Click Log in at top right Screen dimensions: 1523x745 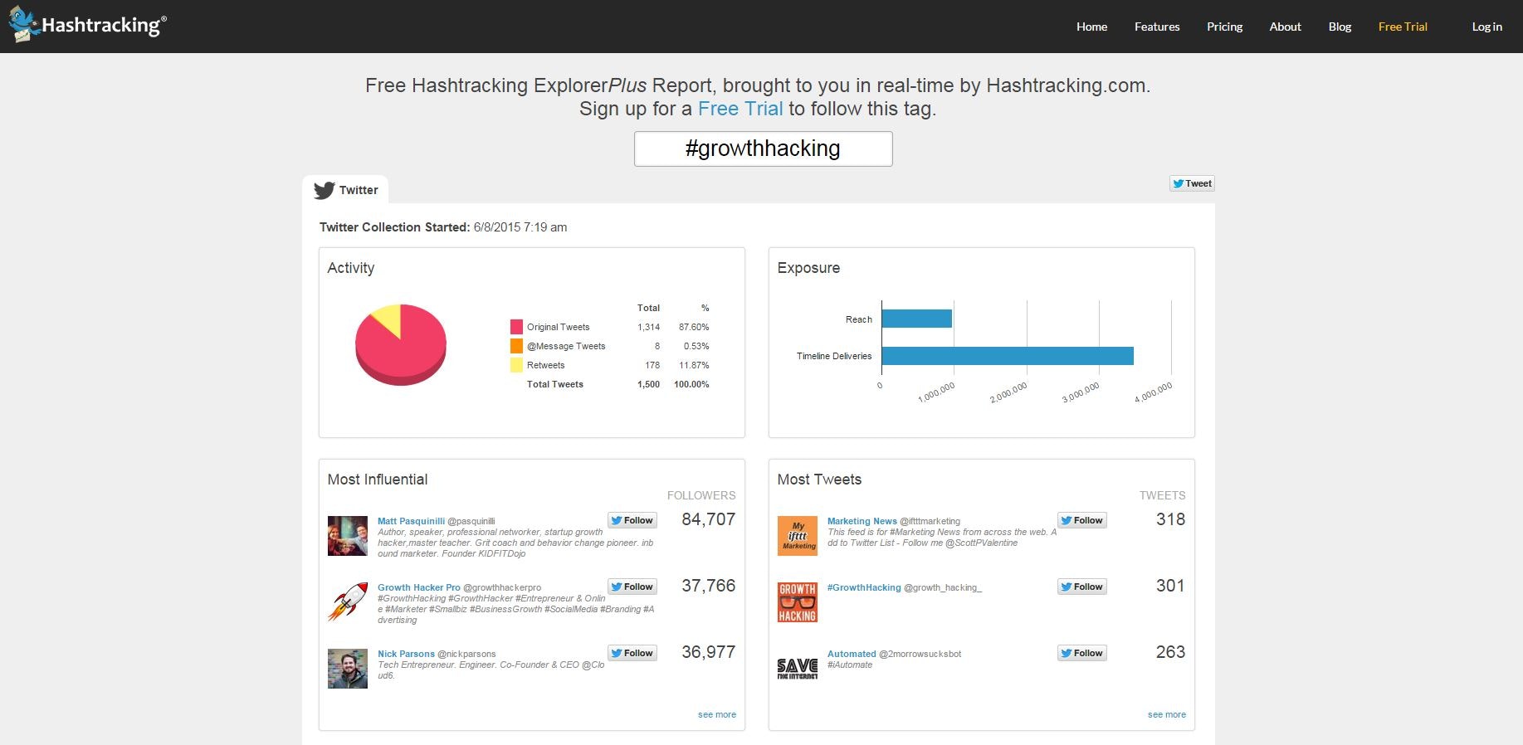[x=1486, y=27]
